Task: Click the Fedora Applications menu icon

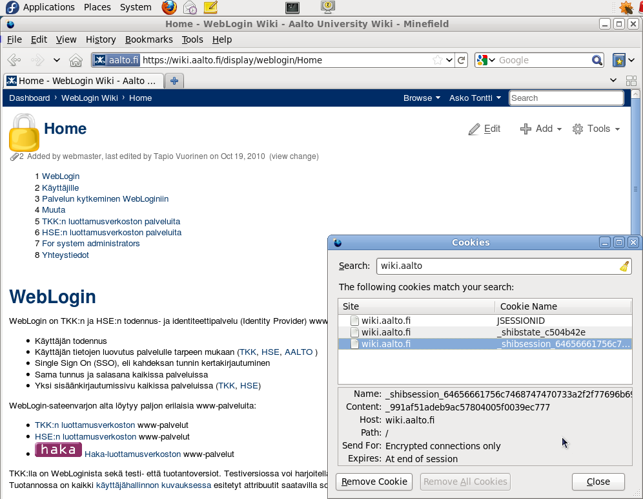Action: pos(12,7)
